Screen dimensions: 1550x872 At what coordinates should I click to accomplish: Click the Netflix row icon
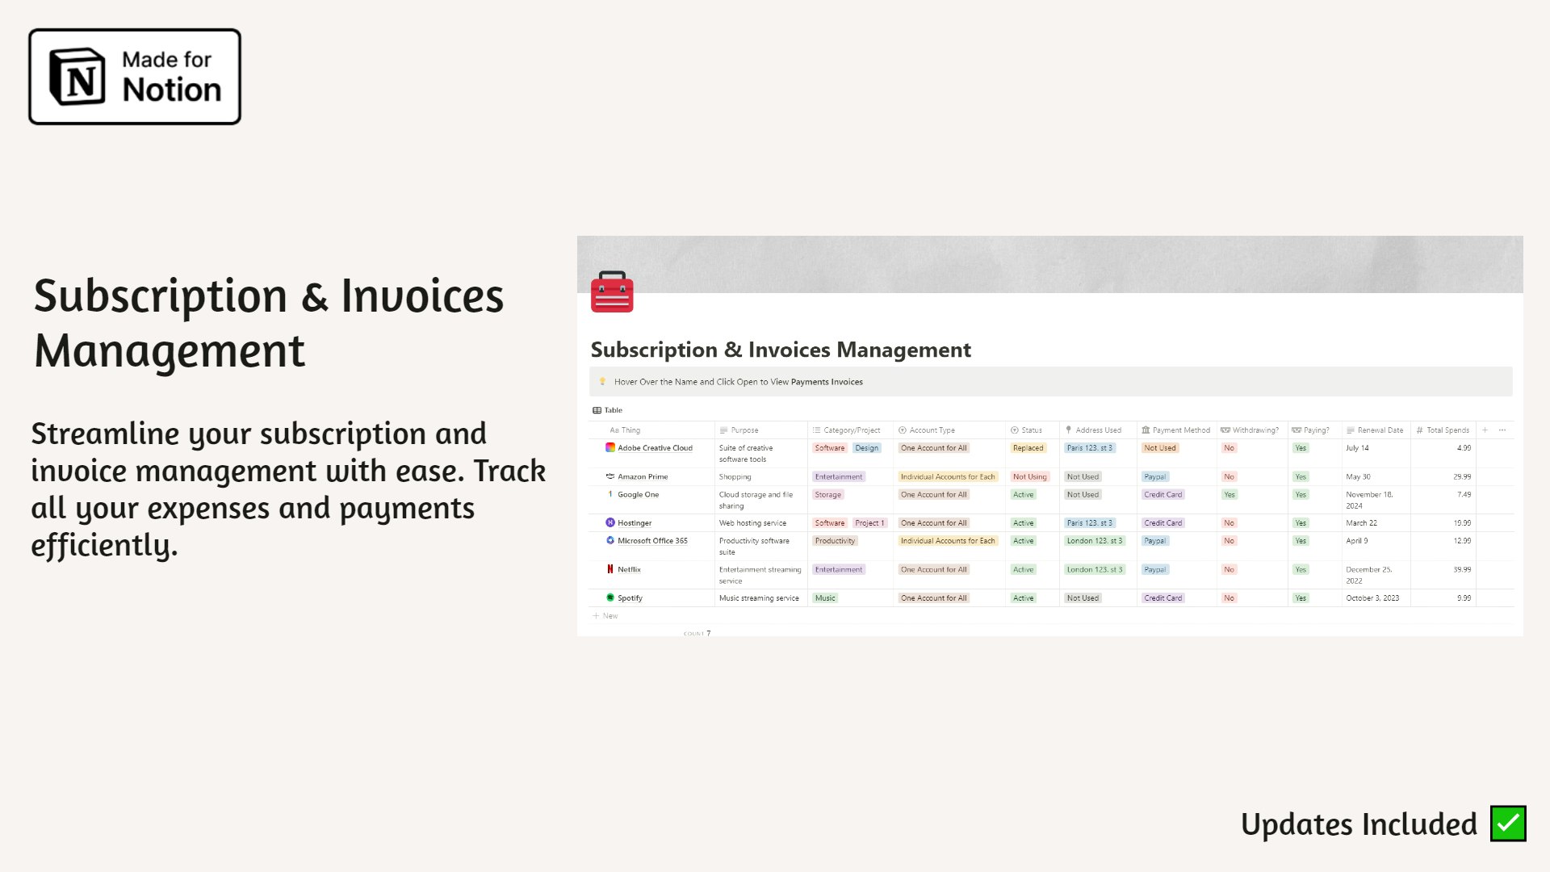(610, 569)
